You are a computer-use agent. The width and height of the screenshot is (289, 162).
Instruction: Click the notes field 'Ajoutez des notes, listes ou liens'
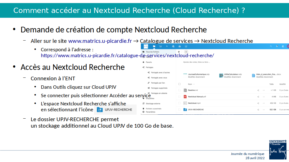pos(196,62)
